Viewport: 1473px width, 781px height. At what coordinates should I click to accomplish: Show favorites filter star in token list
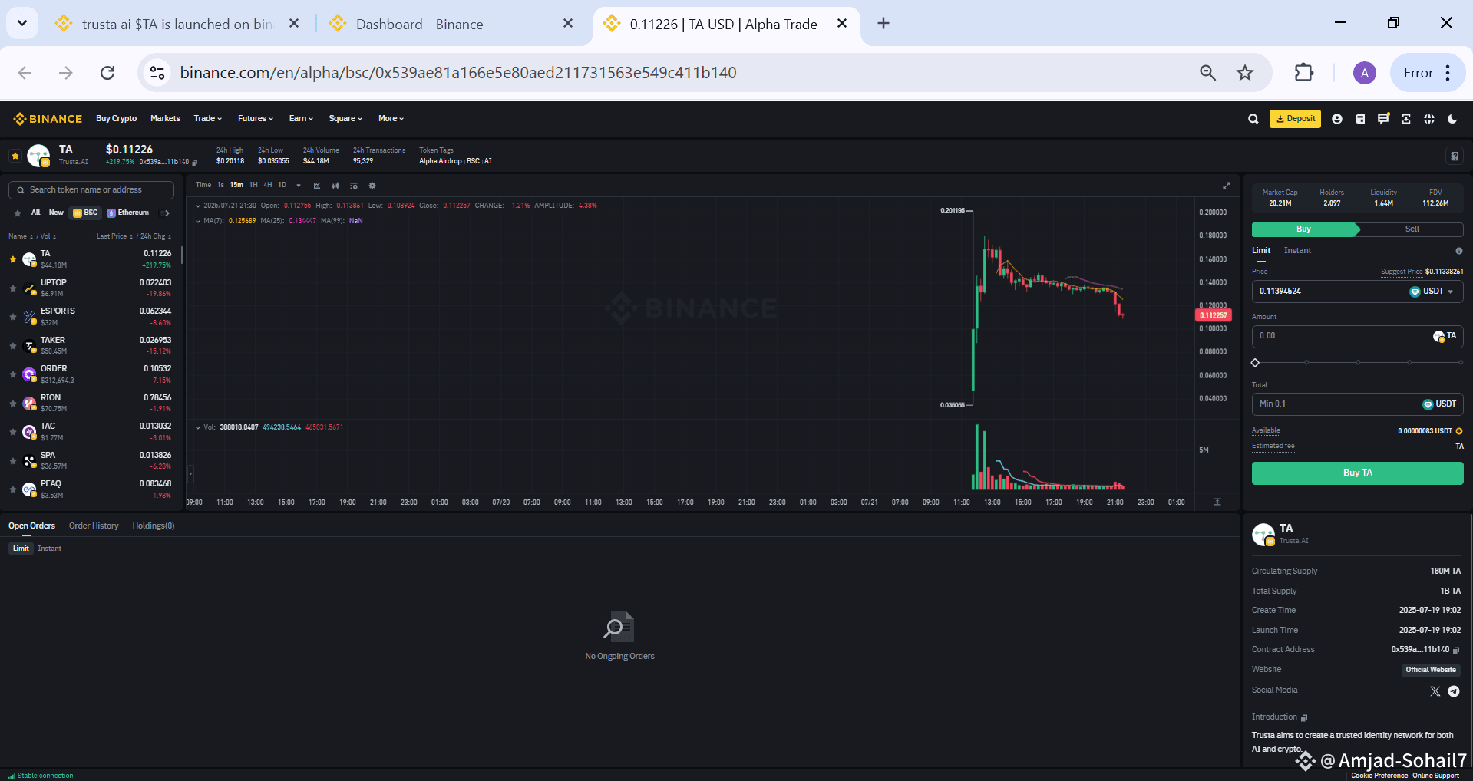[18, 213]
